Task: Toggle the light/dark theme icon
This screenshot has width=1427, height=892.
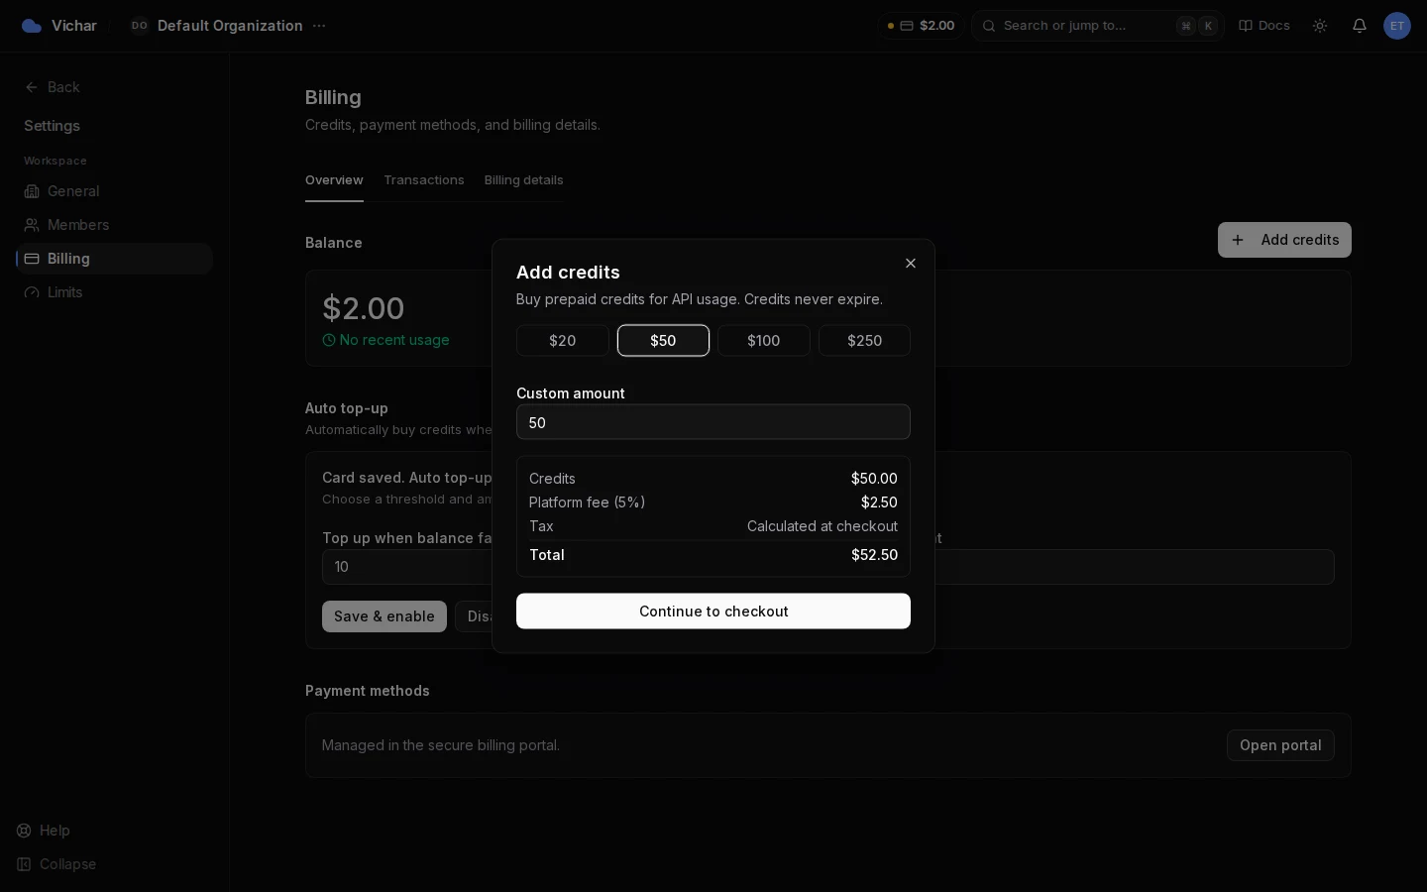Action: [x=1320, y=26]
